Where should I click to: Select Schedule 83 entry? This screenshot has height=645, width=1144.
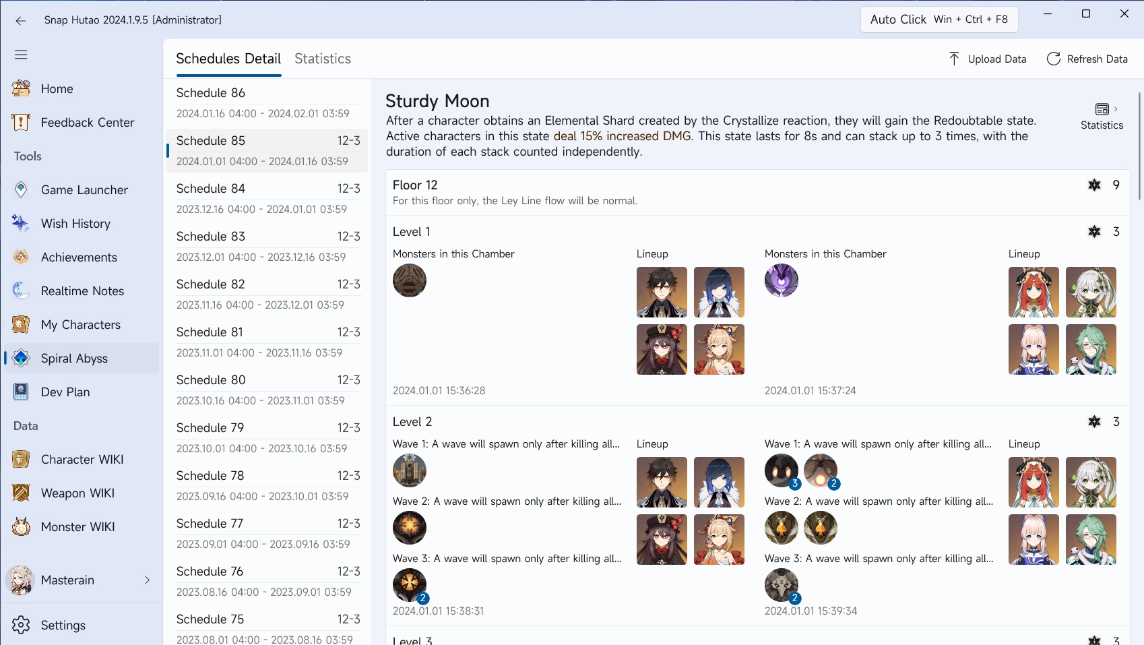pos(267,246)
